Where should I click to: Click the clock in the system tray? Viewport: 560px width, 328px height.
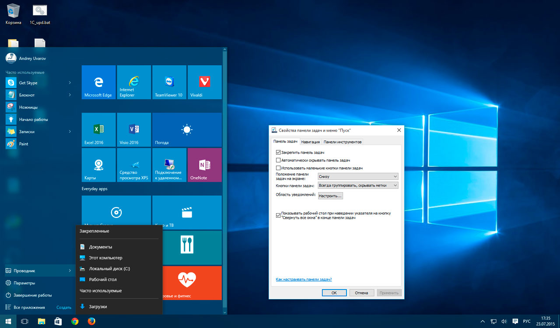tap(546, 321)
